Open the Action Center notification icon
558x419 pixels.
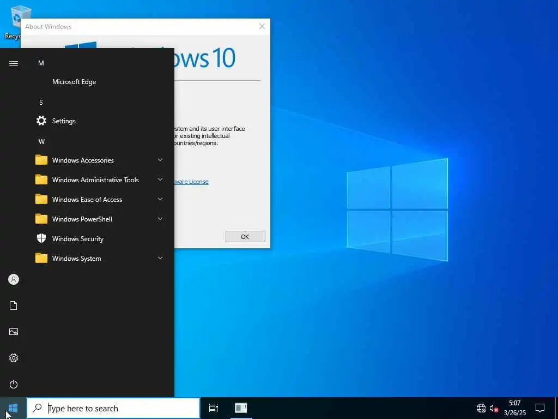click(540, 408)
